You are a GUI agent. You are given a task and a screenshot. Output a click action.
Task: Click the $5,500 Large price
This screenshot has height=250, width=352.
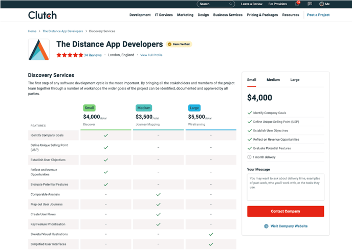196,117
